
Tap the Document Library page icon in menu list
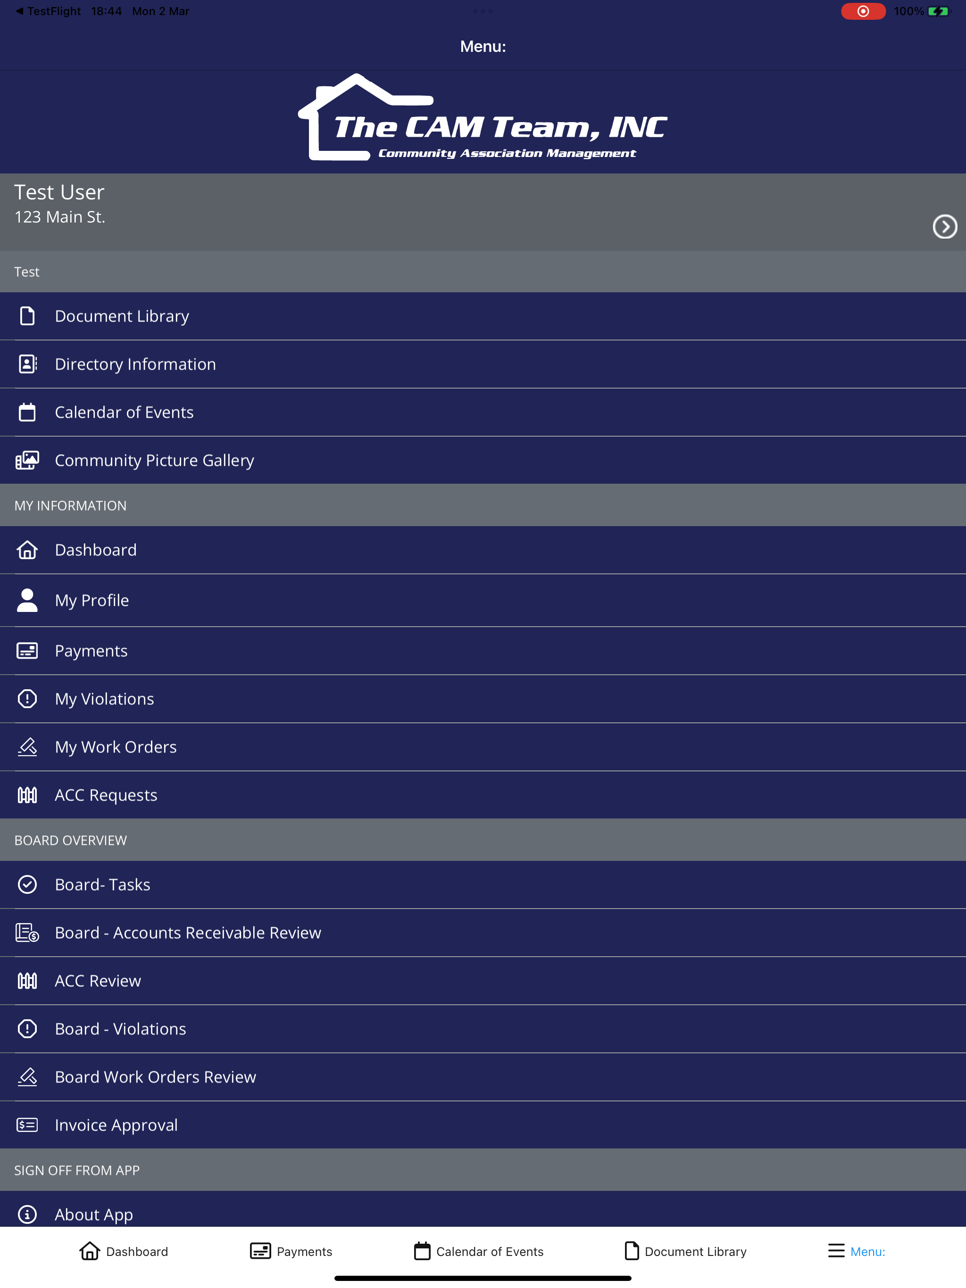27,316
